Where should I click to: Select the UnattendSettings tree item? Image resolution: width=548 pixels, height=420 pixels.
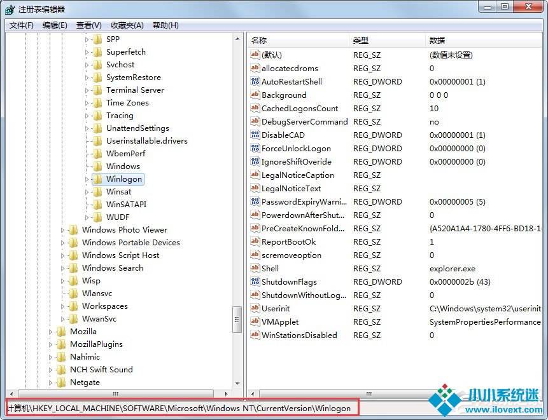point(137,128)
